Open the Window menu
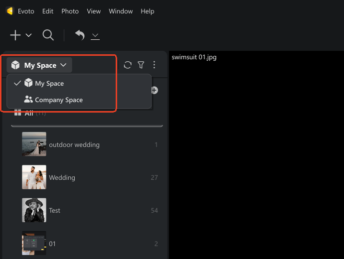344x259 pixels. (x=121, y=11)
